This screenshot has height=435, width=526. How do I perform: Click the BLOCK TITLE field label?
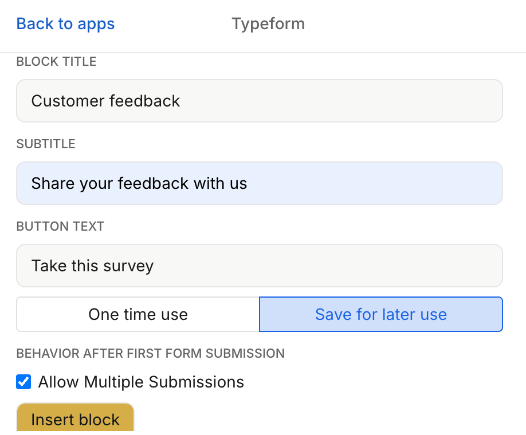(56, 62)
